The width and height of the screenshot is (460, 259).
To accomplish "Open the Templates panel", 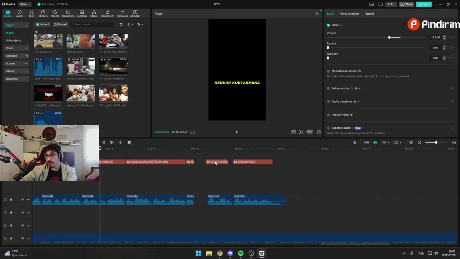I will point(122,14).
